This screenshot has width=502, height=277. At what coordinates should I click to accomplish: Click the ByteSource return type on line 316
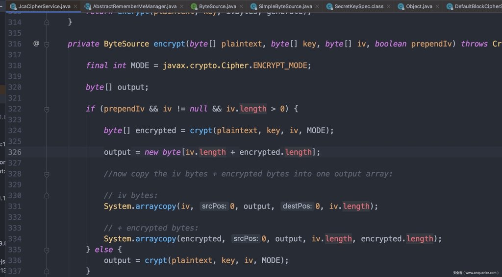126,44
